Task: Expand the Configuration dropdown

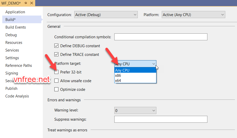Action: (106, 15)
